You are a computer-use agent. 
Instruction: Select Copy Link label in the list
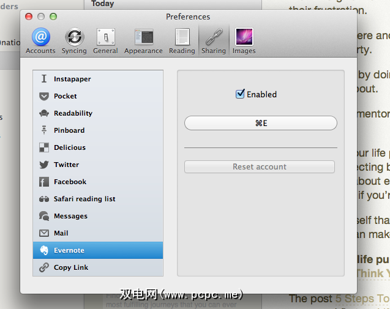[x=71, y=267]
